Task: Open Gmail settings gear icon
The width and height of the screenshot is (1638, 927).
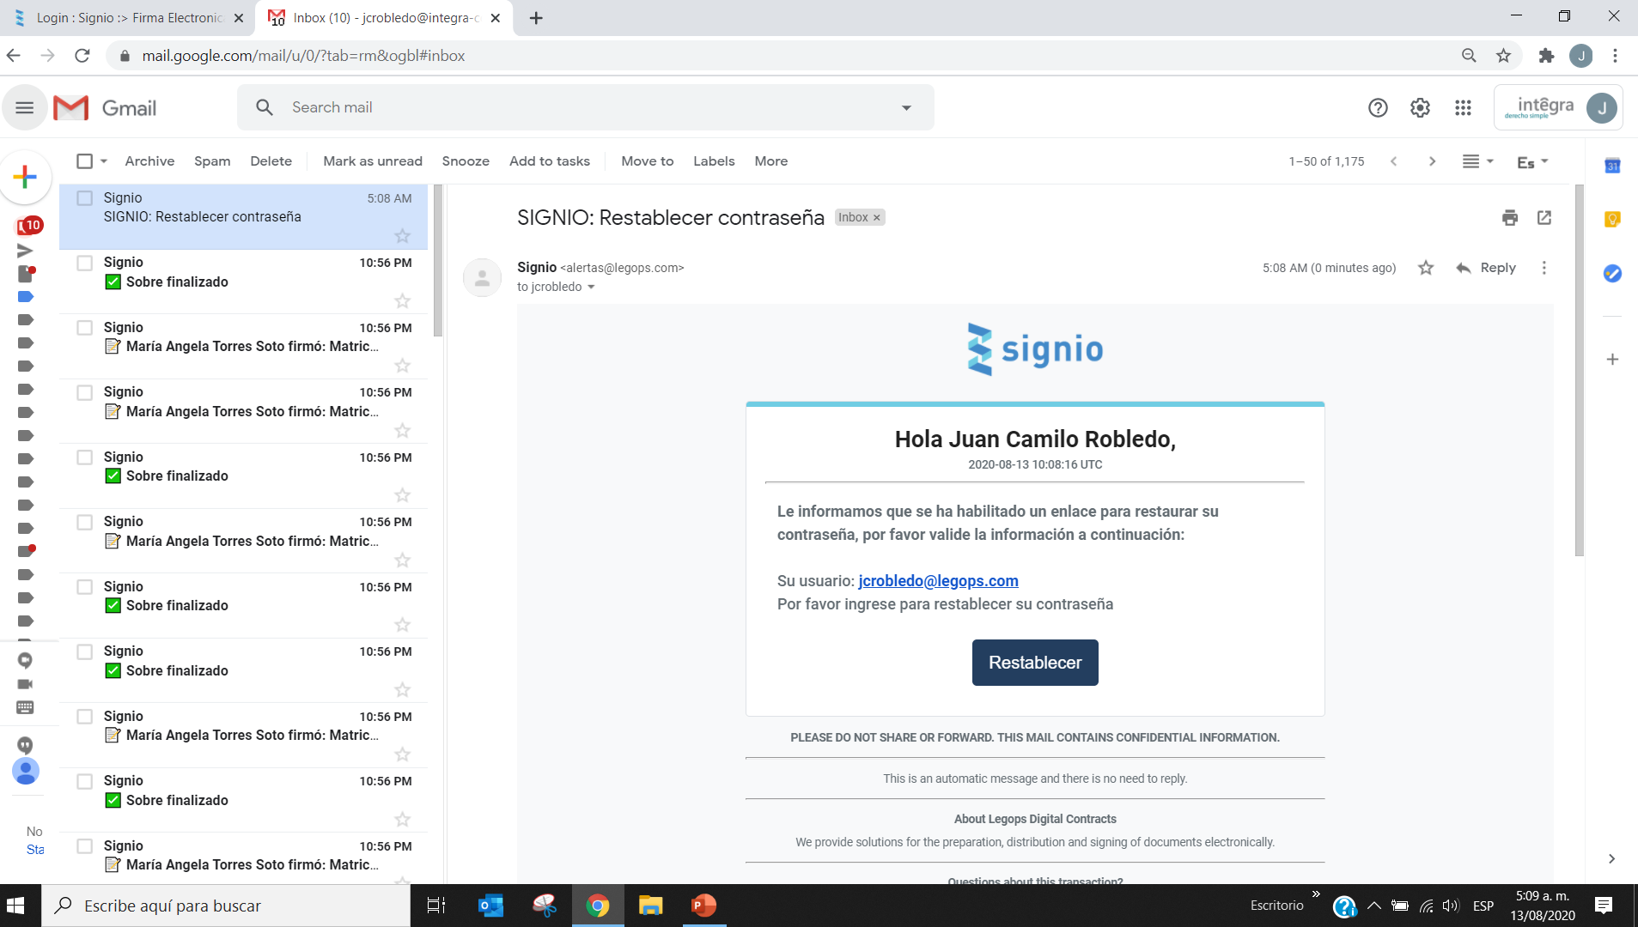Action: pos(1420,107)
